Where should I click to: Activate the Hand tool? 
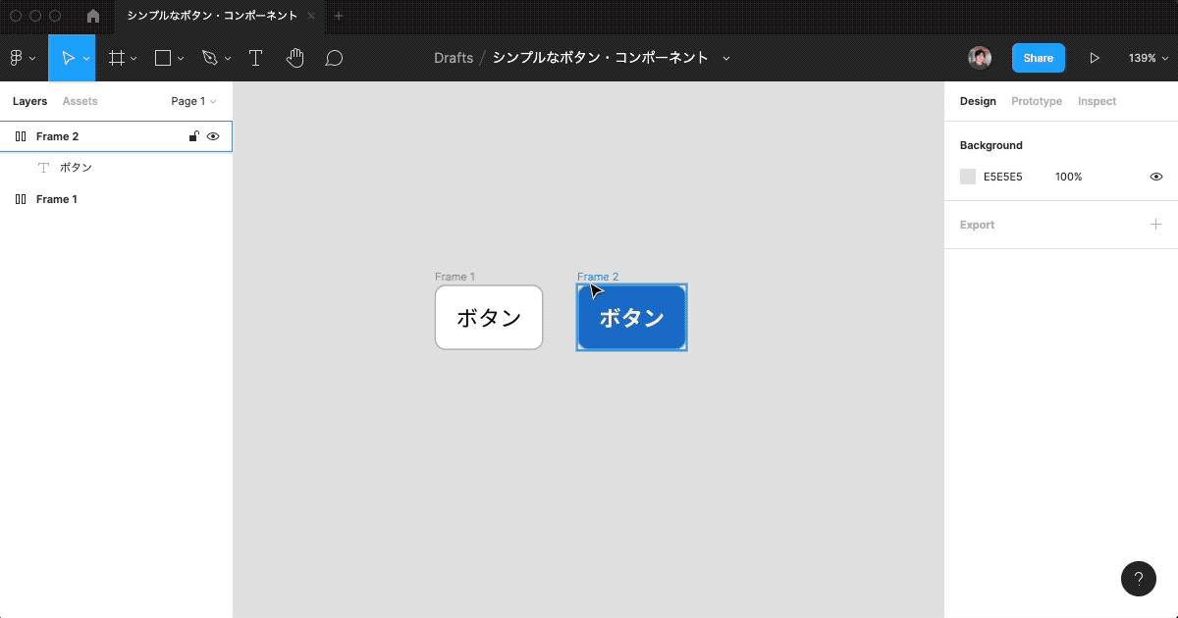coord(294,58)
